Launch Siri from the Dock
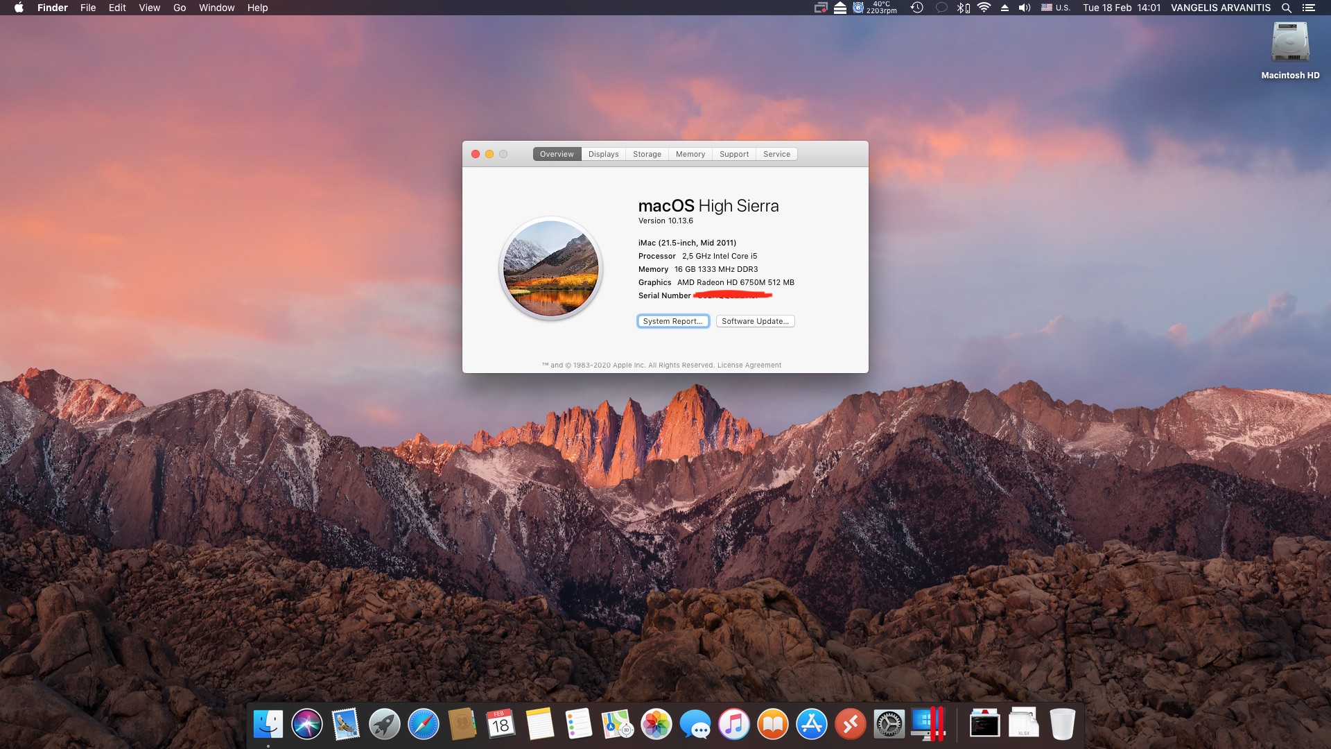This screenshot has height=749, width=1331. click(307, 725)
